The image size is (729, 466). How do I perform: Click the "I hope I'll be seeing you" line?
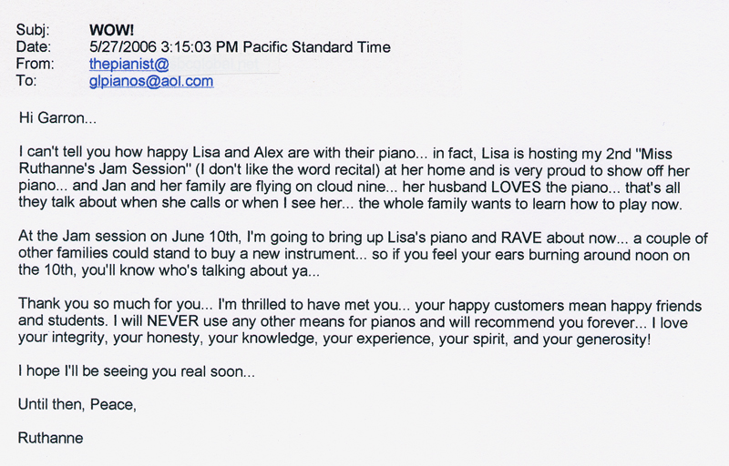[x=136, y=370]
